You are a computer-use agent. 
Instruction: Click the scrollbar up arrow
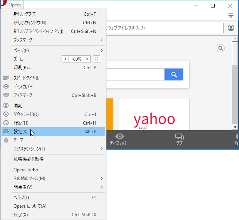235,39
